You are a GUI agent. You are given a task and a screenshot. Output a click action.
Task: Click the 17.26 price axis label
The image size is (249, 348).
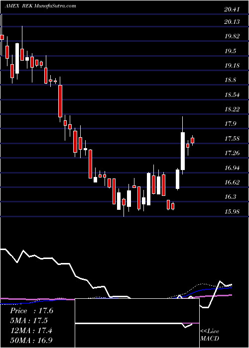pos(233,153)
